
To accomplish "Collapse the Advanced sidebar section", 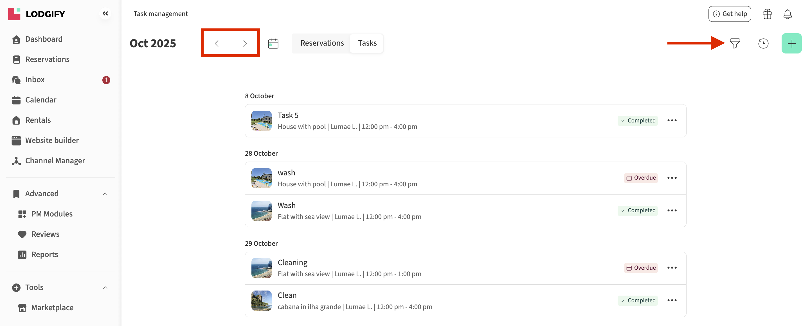I will click(x=105, y=194).
